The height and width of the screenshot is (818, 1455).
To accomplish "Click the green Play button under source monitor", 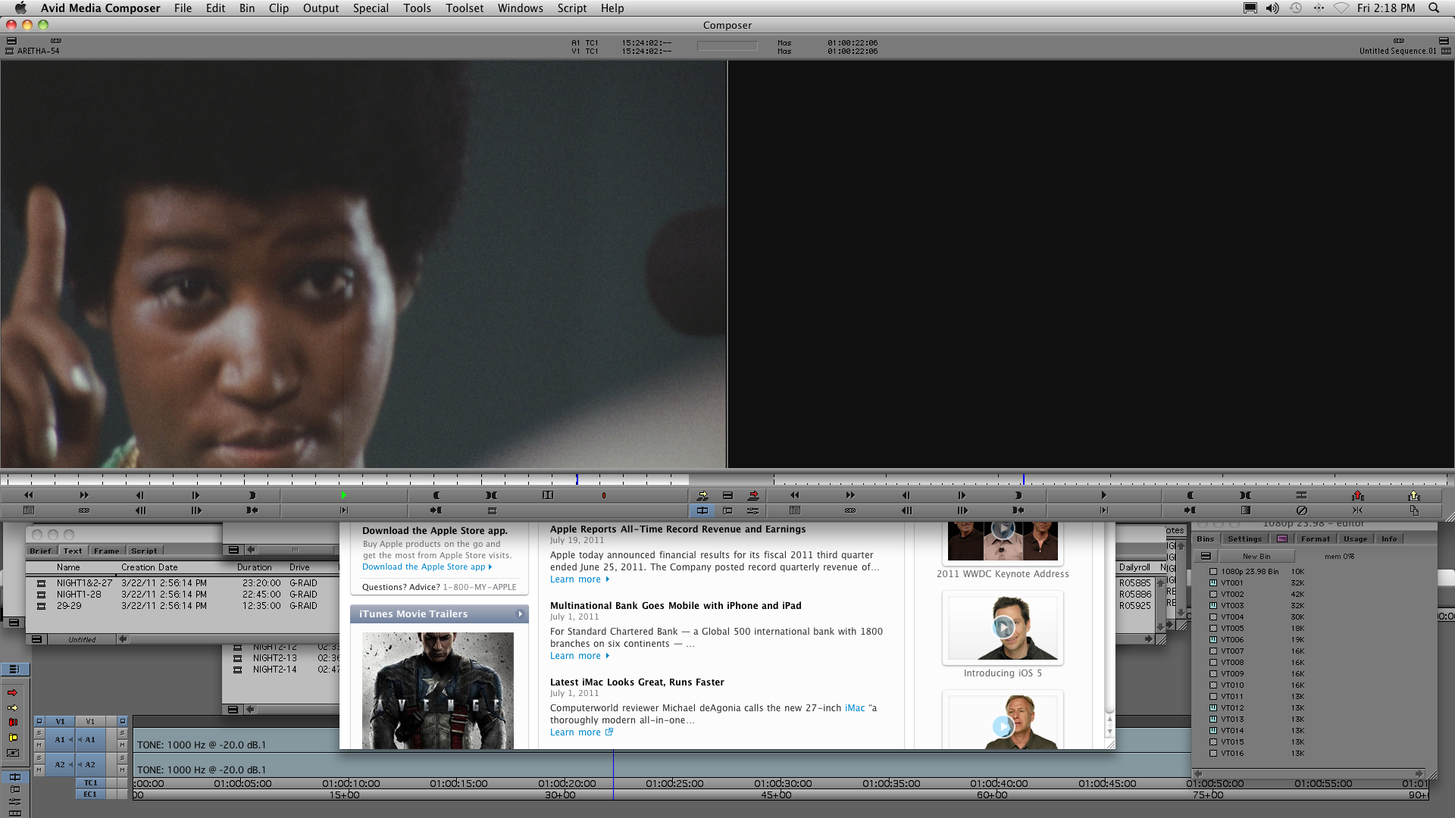I will [x=343, y=495].
